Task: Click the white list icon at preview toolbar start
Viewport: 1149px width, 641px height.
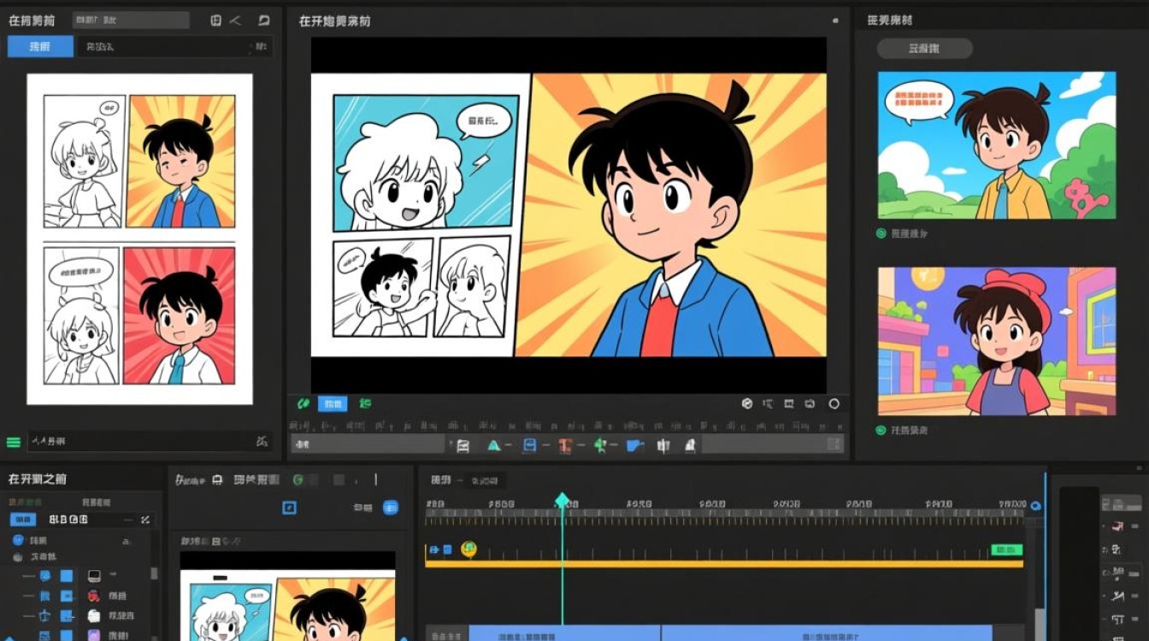Action: [463, 444]
